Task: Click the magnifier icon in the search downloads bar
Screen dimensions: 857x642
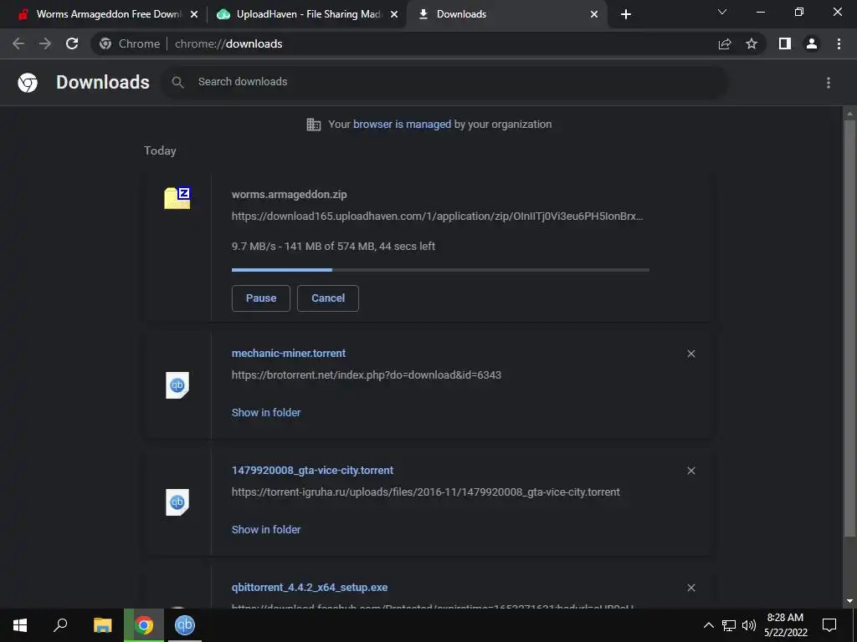Action: click(177, 82)
